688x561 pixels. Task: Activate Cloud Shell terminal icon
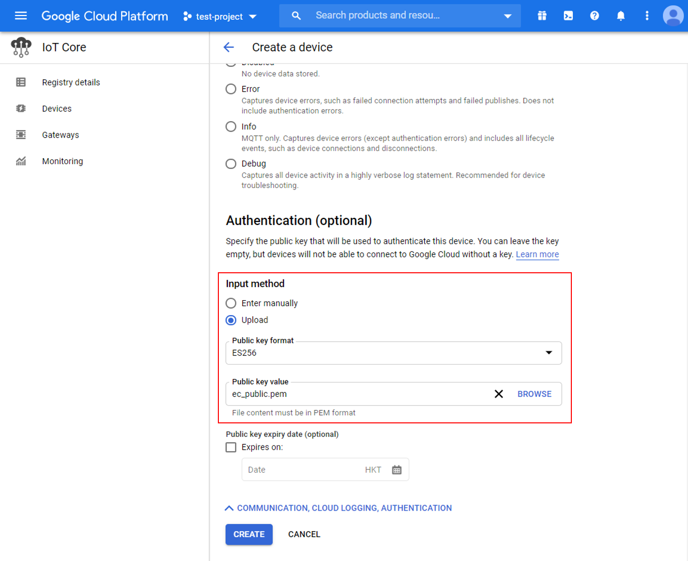pyautogui.click(x=568, y=16)
